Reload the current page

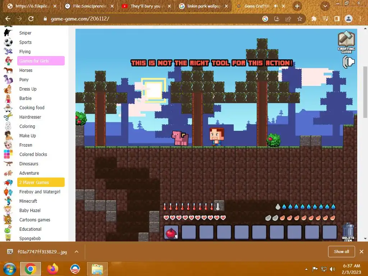click(31, 19)
